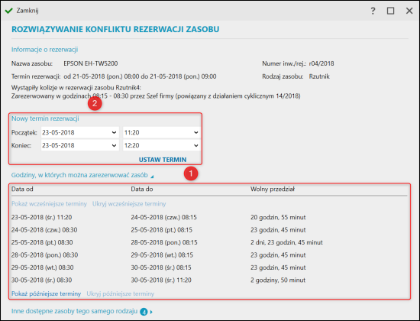Screen dimensions: 420x321
Task: Click the Wolny przedział column header
Action: 273,189
